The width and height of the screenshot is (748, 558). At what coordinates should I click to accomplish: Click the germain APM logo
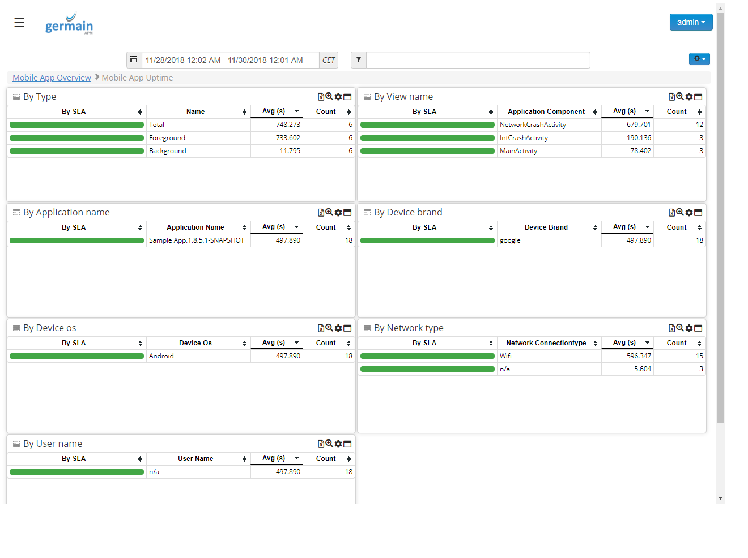69,24
